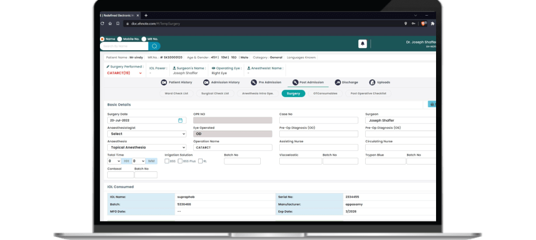Switch to Surgical Check List tab
This screenshot has height=240, width=536.
click(x=215, y=93)
